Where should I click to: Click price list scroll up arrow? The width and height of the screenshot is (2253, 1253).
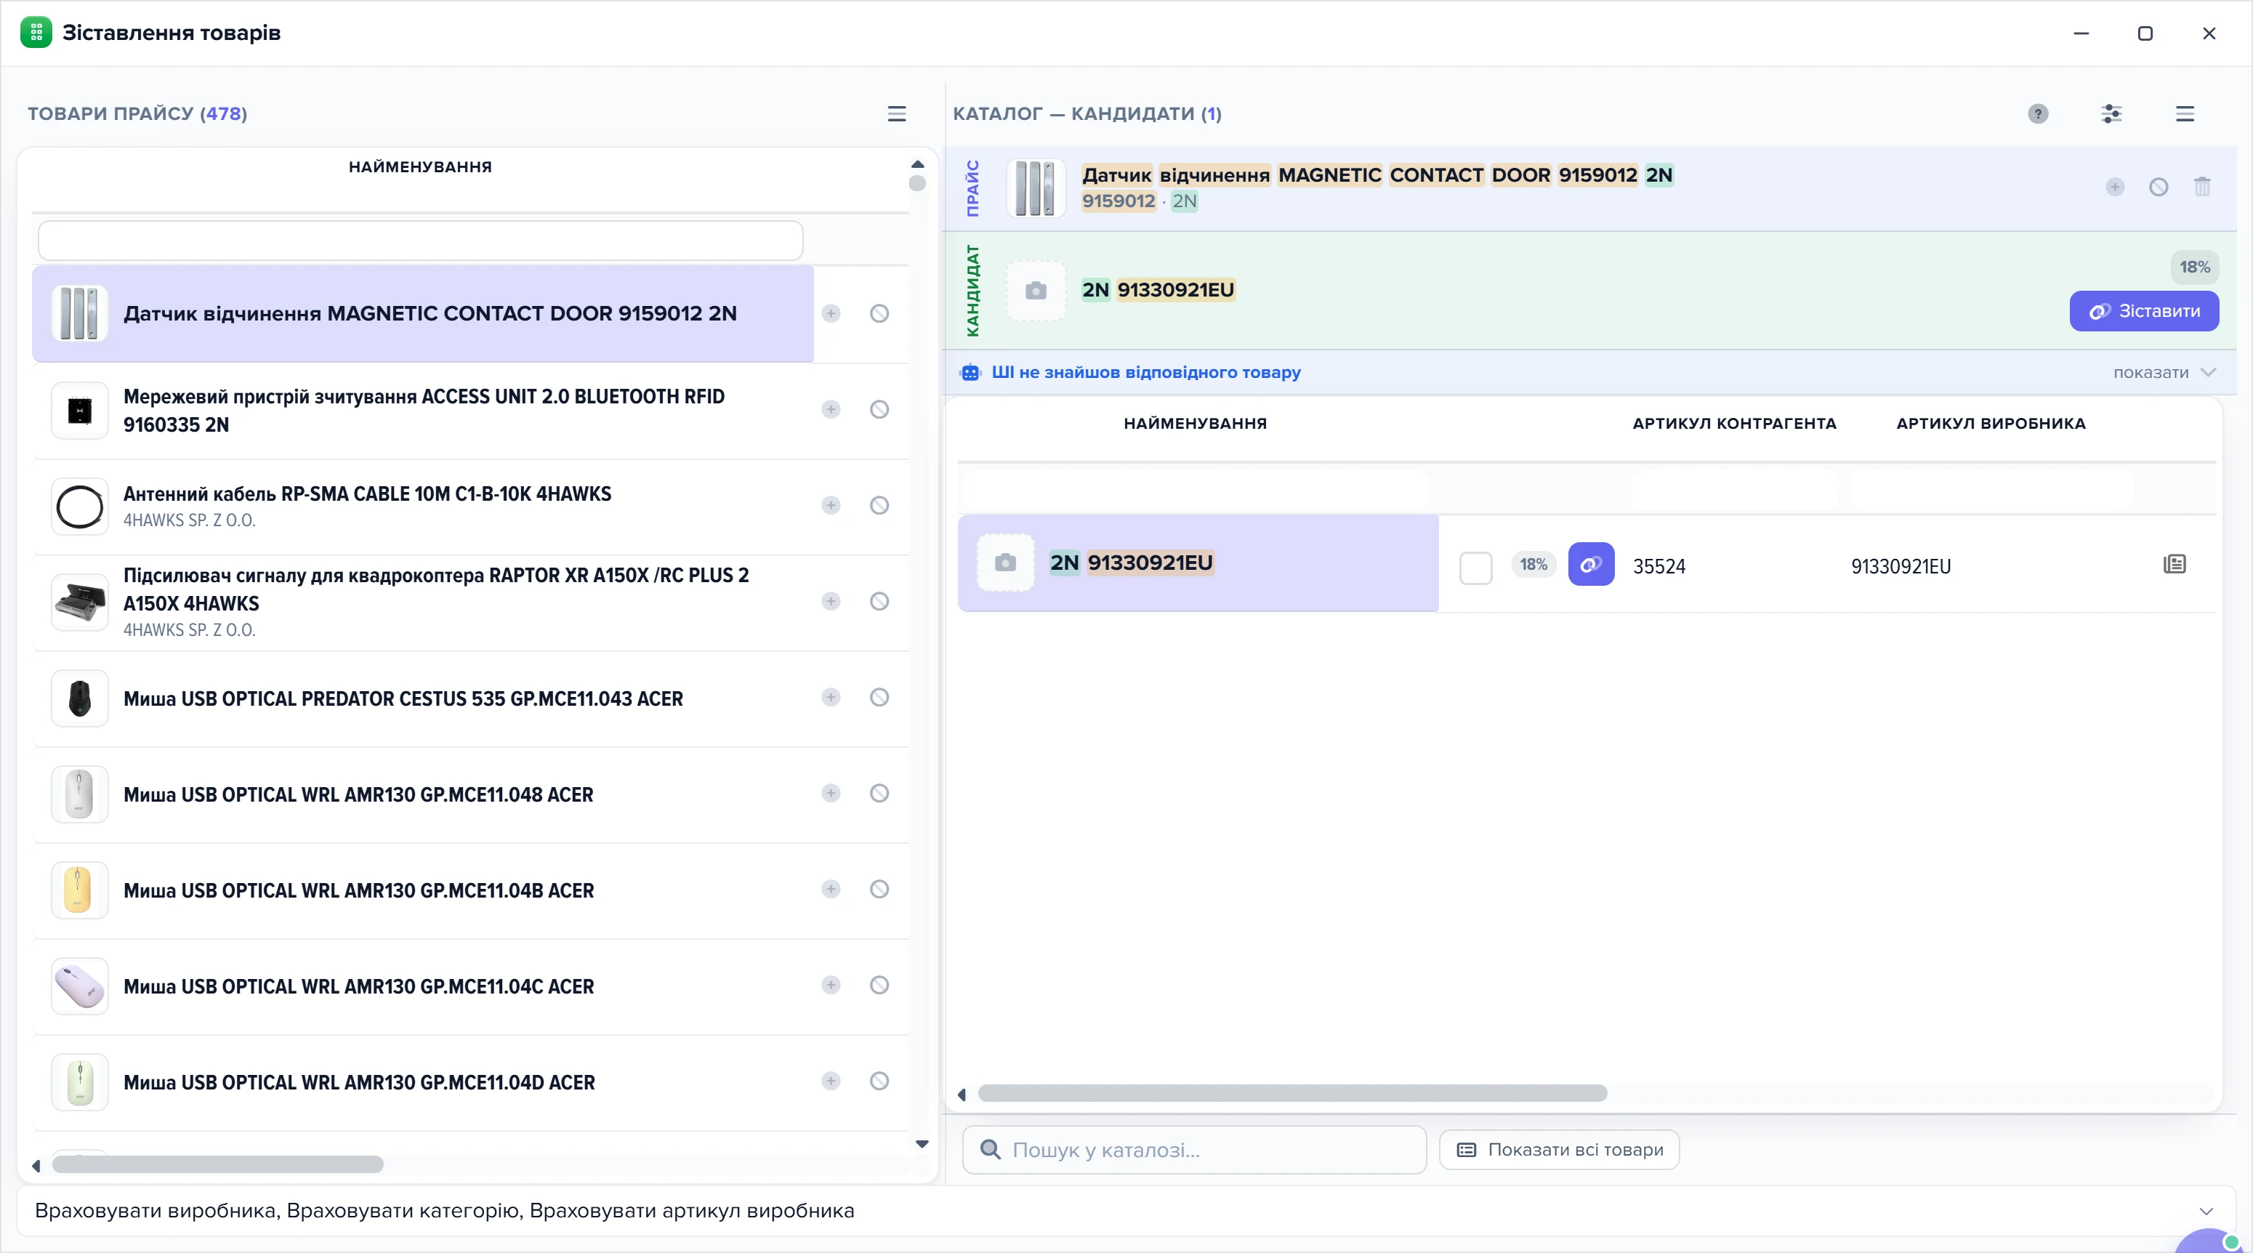[x=917, y=164]
